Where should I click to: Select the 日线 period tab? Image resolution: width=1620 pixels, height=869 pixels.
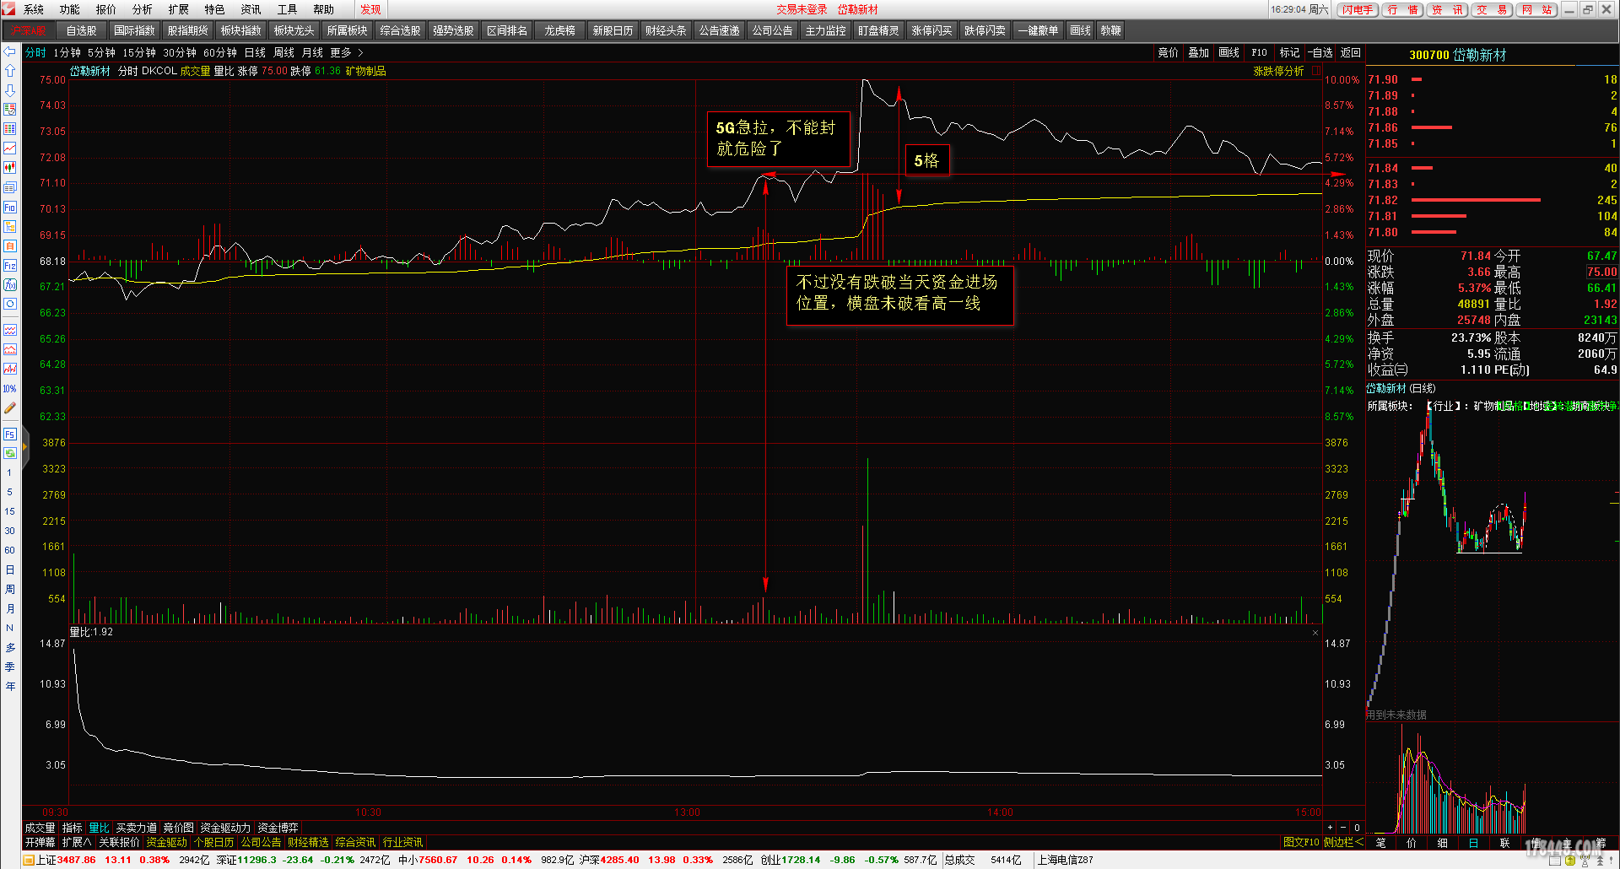click(255, 52)
